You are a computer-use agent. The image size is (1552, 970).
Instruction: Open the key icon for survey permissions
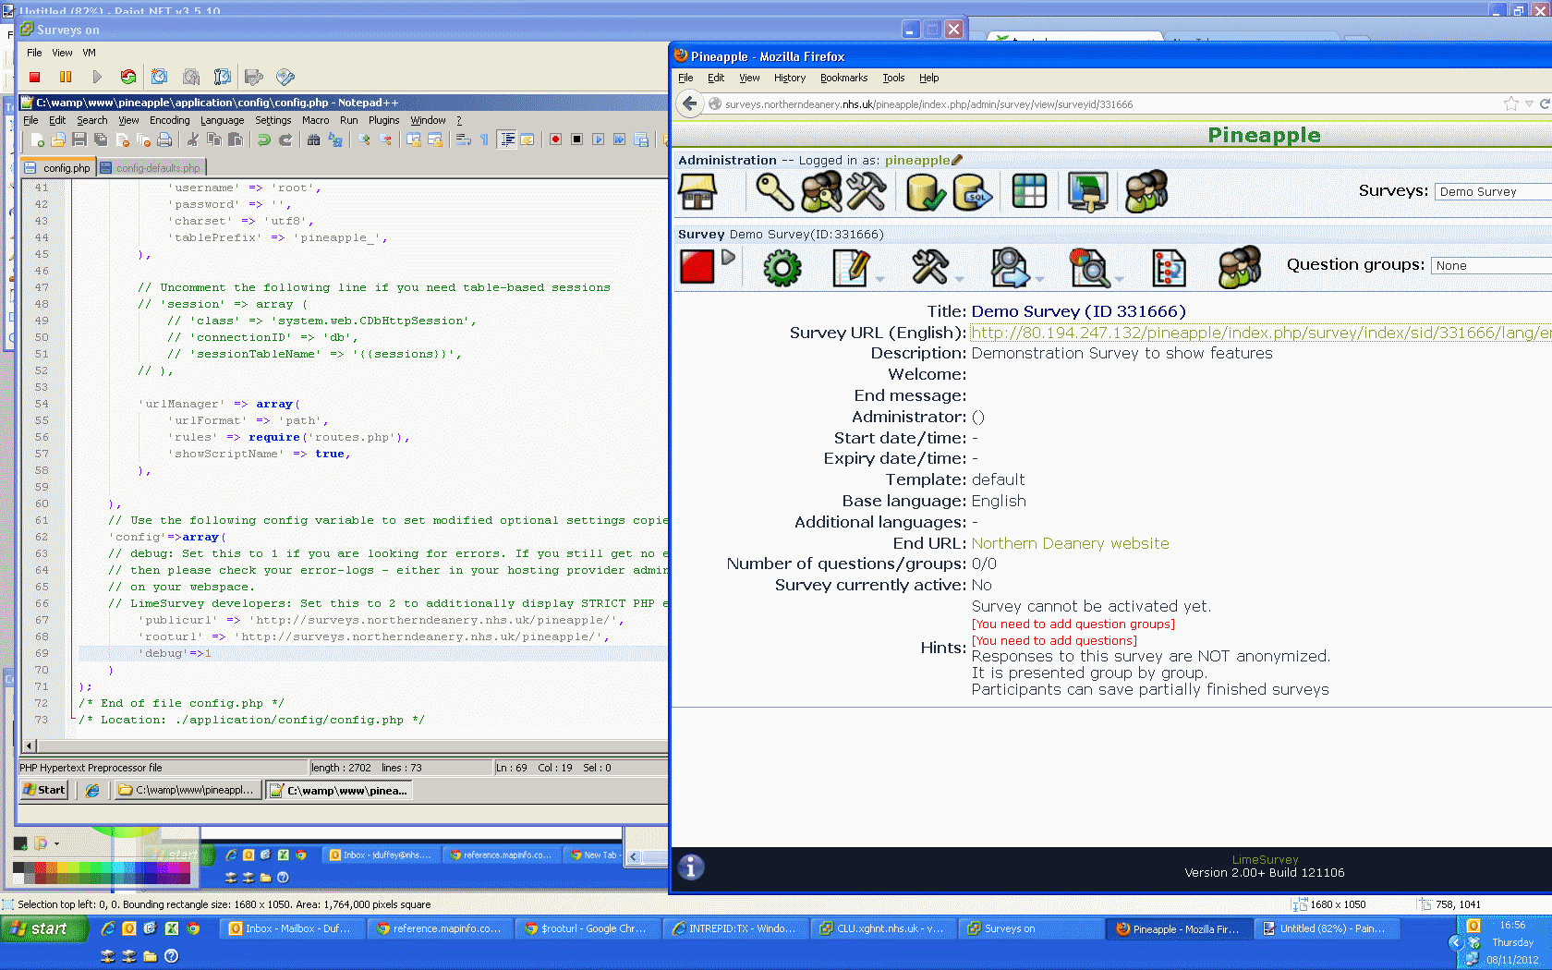pyautogui.click(x=774, y=192)
